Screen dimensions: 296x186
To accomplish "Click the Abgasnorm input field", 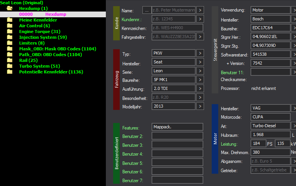I will 271,161.
